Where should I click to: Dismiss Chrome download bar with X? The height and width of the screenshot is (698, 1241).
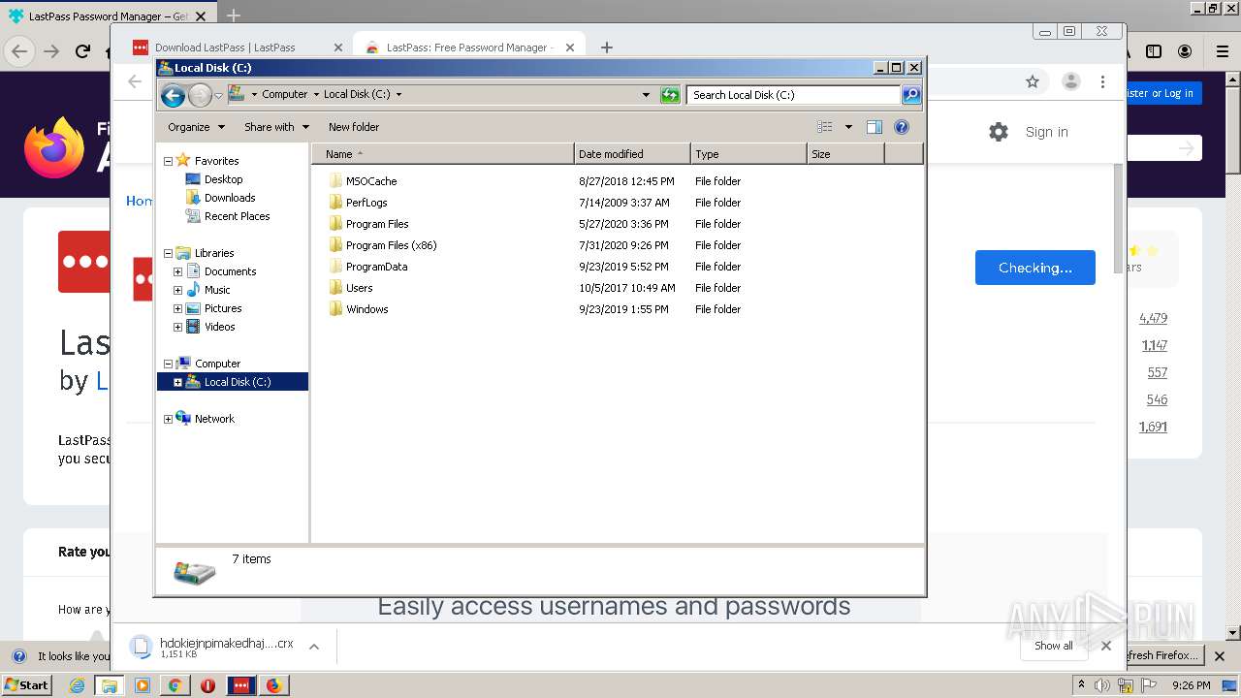1106,646
